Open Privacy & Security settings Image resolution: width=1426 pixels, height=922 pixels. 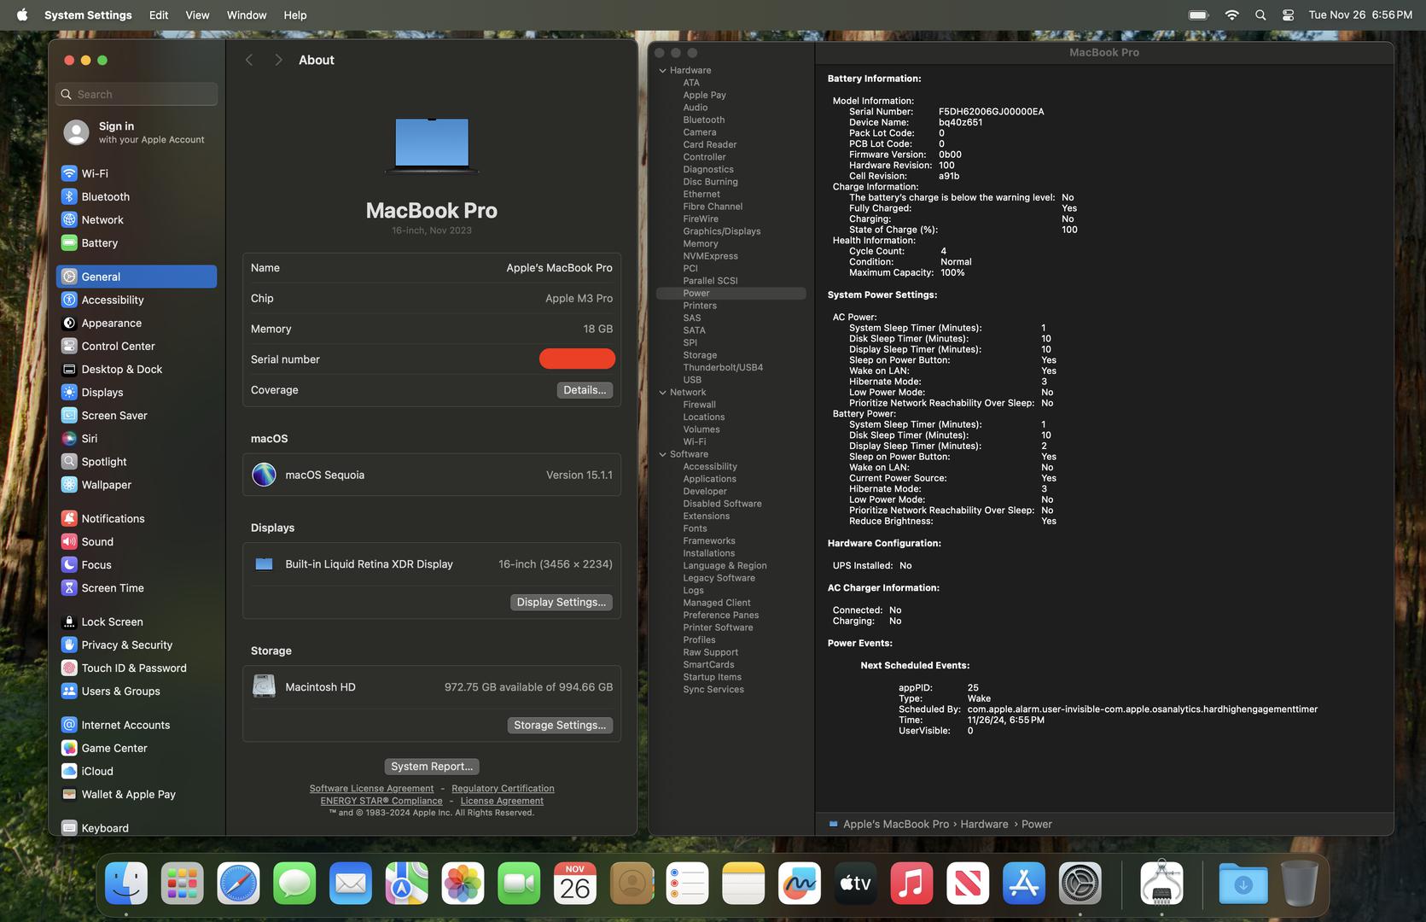pos(126,645)
